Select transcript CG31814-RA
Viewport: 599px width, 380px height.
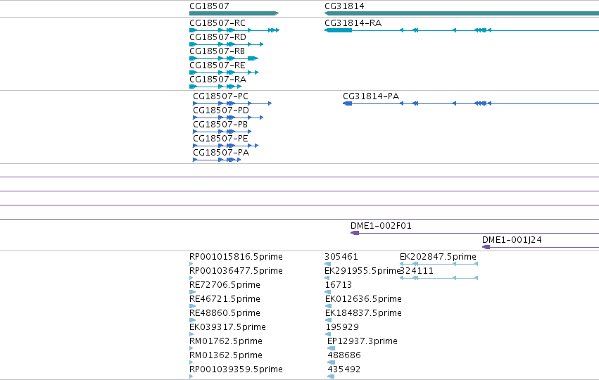pyautogui.click(x=353, y=23)
